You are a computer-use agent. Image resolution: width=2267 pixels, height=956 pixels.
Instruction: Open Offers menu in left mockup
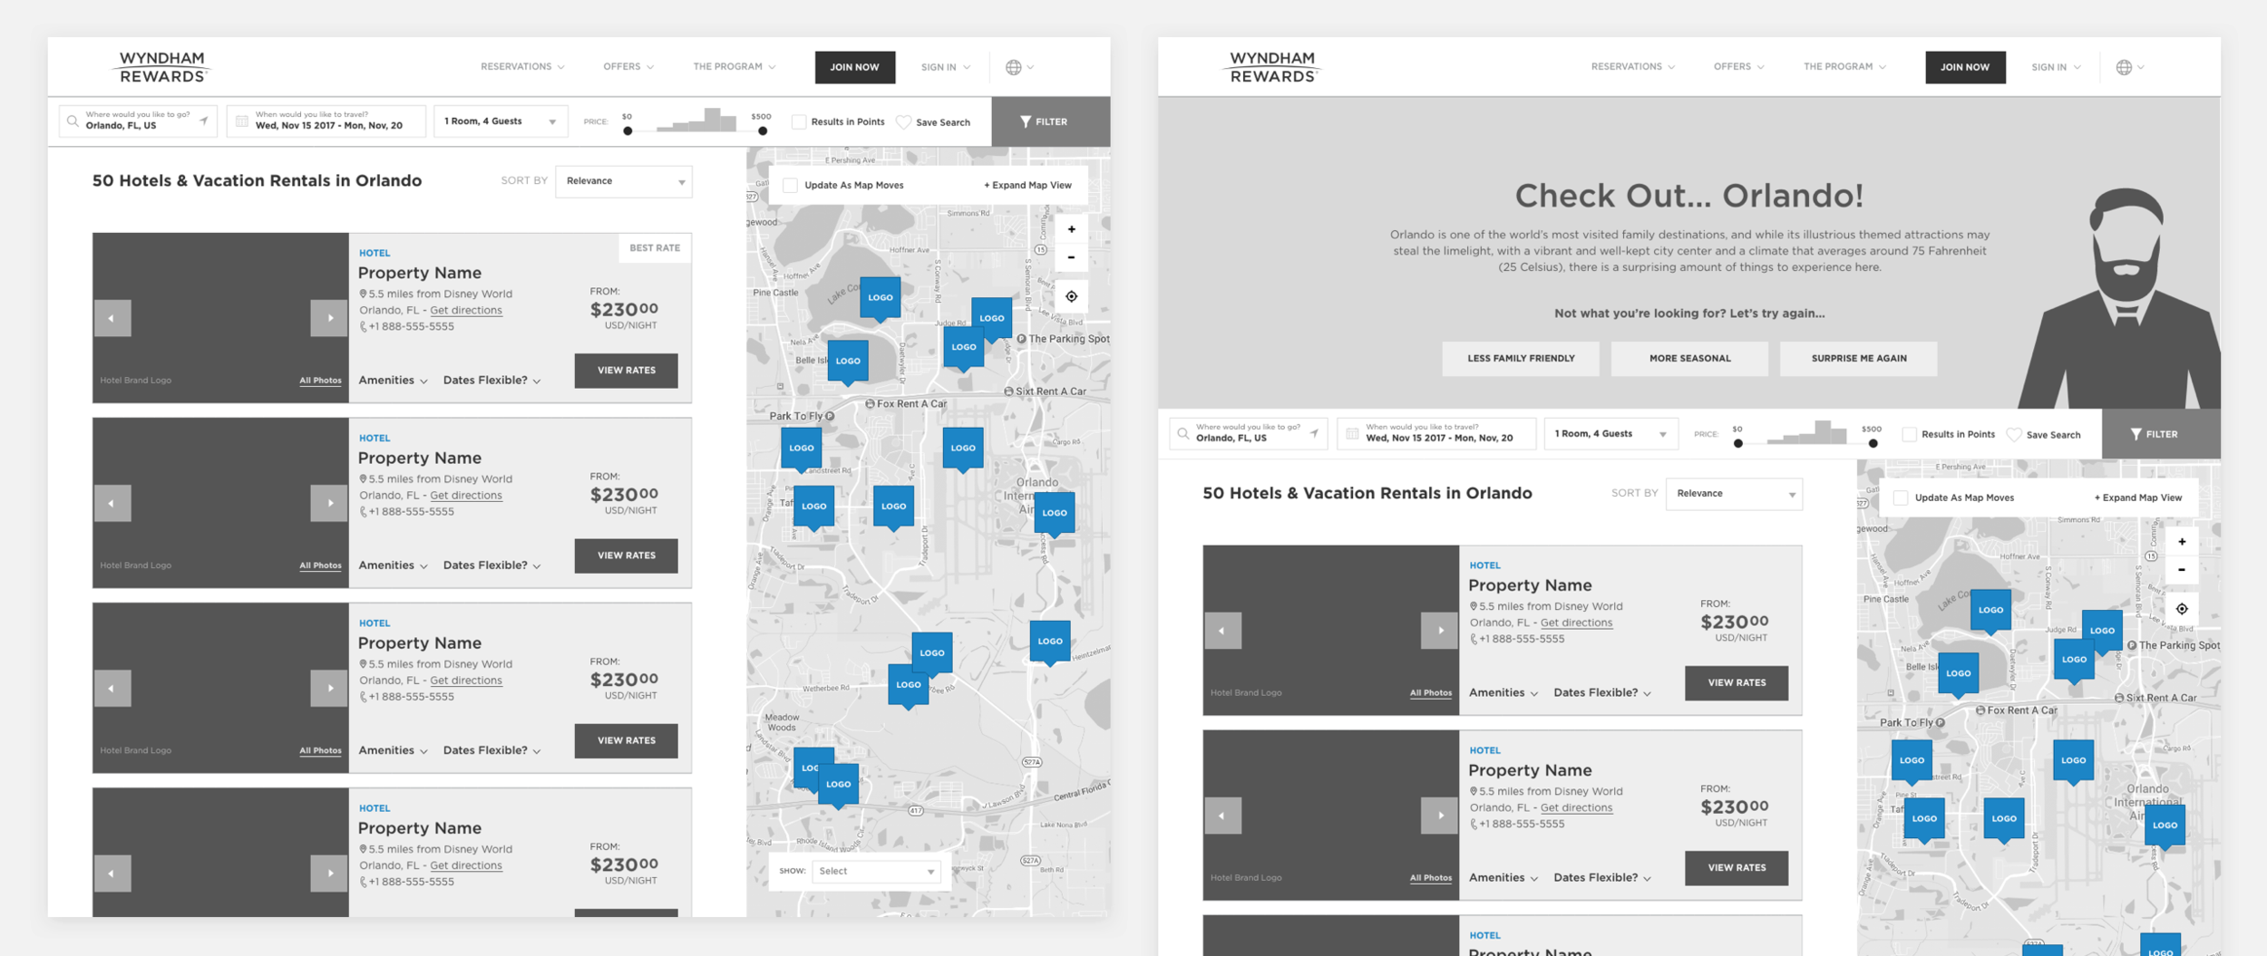point(628,67)
